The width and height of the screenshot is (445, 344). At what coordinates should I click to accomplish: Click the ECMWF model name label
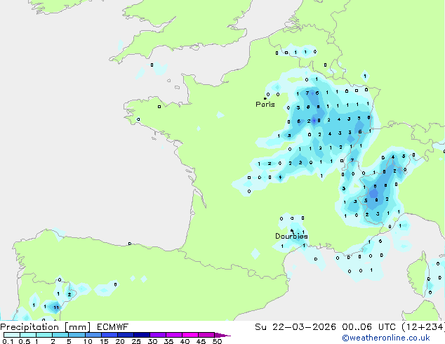[x=113, y=327]
